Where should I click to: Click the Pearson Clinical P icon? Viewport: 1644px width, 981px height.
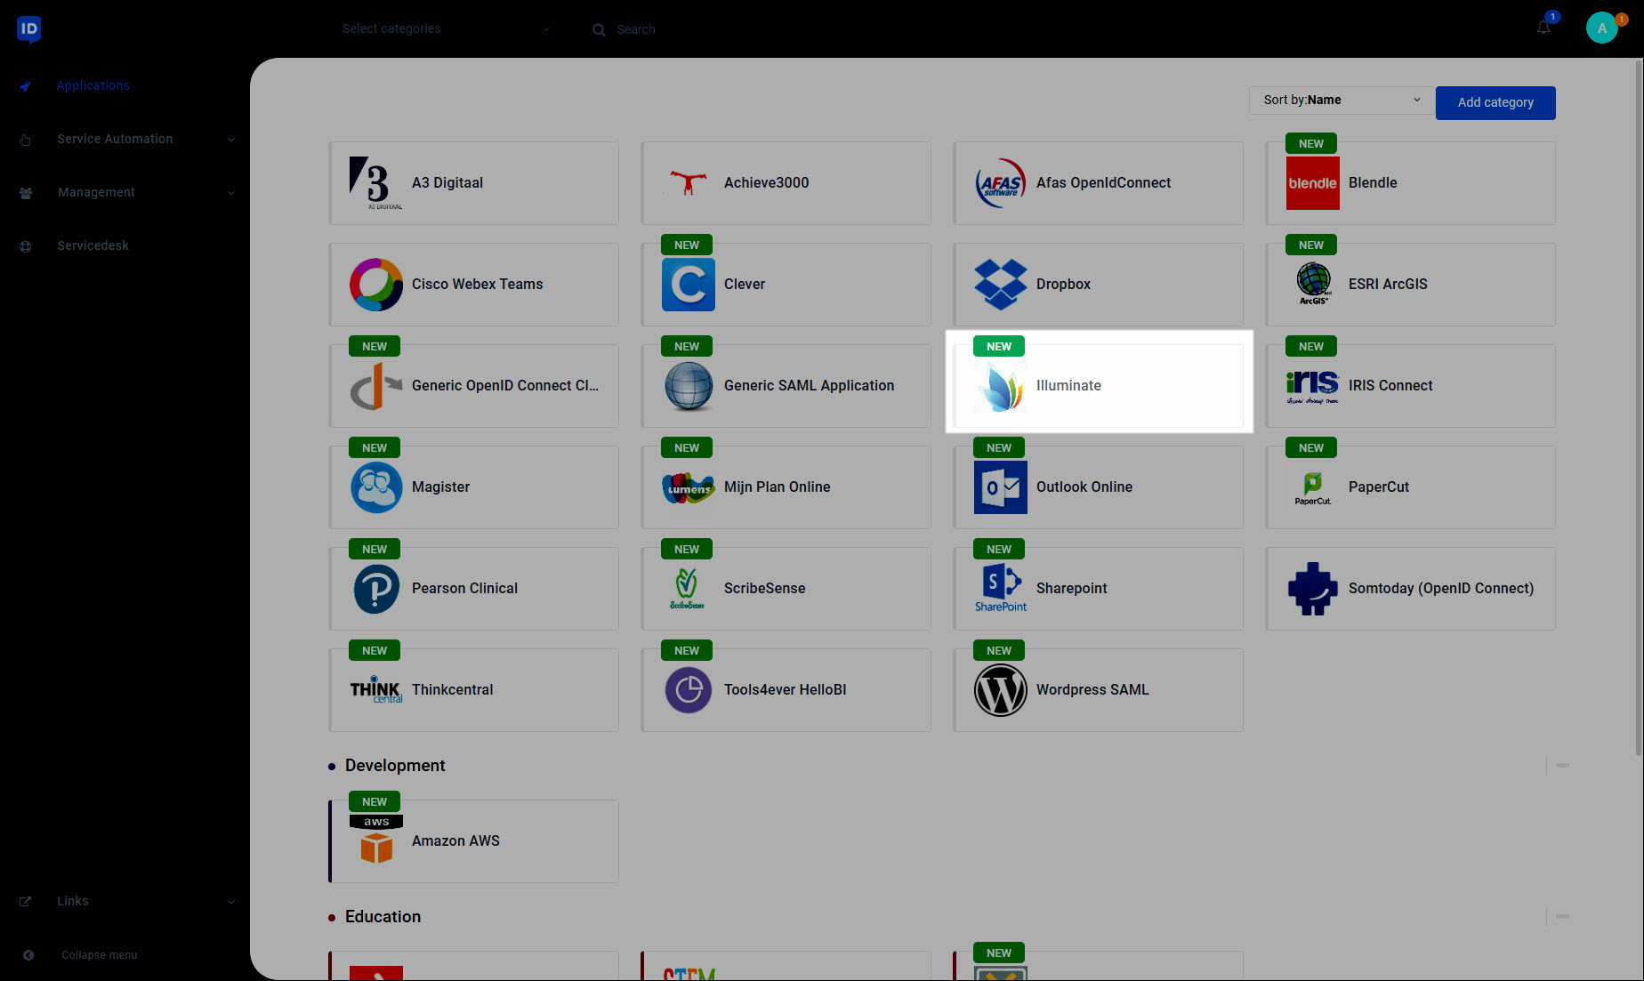pos(376,589)
